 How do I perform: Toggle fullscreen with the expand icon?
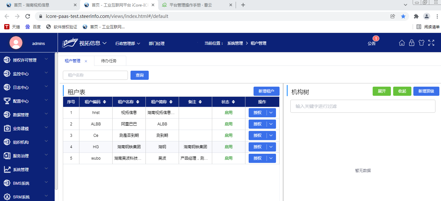pos(431,43)
